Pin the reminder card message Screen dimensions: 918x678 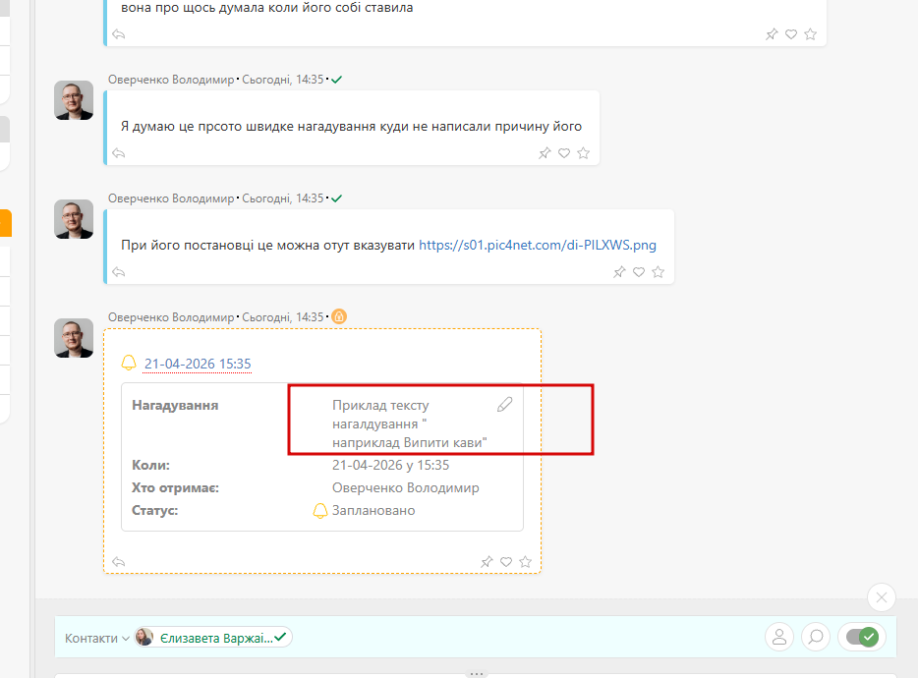pyautogui.click(x=487, y=561)
